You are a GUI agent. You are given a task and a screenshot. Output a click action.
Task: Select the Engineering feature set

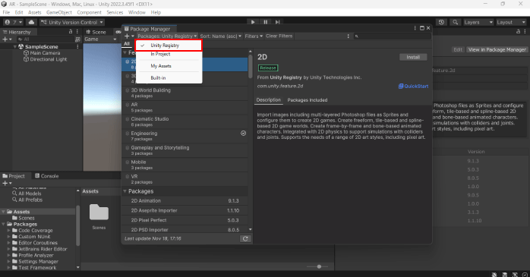185,136
